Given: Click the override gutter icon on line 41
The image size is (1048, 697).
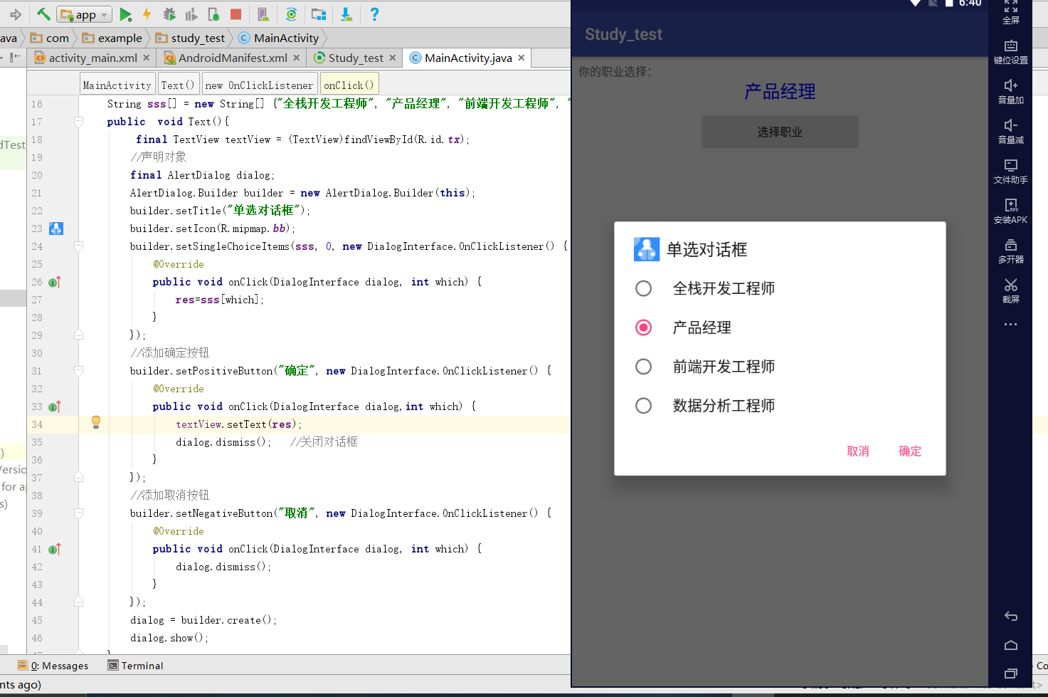Looking at the screenshot, I should (54, 549).
